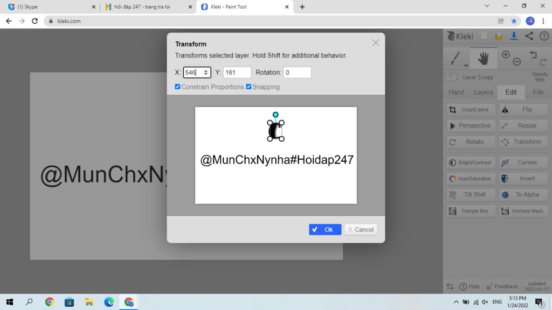552x310 pixels.
Task: Click the zoom in icon
Action: click(506, 54)
